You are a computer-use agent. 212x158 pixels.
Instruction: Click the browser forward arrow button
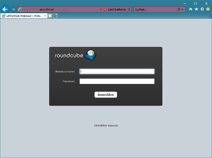click(x=13, y=9)
